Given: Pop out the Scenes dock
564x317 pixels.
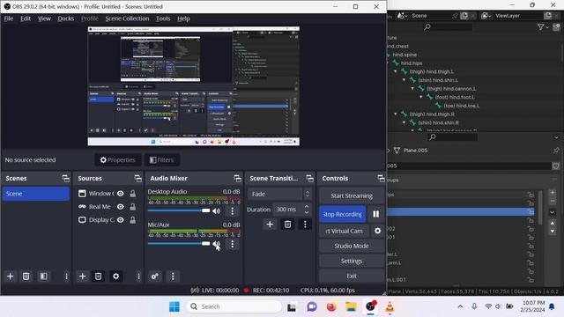Looking at the screenshot, I should (x=65, y=178).
